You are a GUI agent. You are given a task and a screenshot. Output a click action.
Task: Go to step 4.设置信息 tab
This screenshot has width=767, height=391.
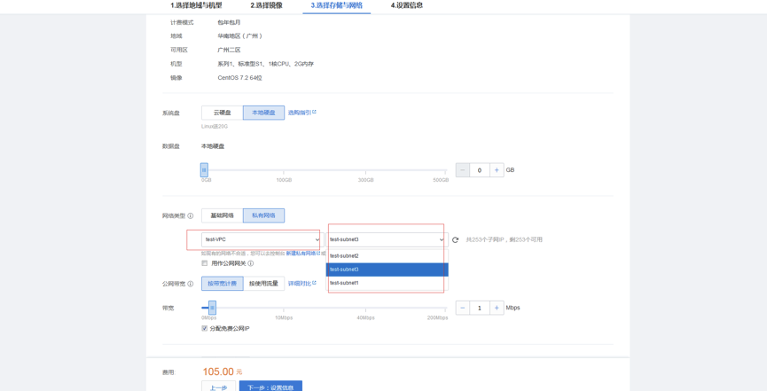[407, 5]
